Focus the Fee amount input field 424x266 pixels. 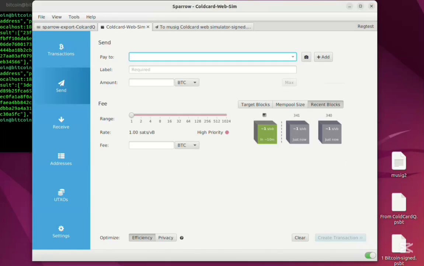[152, 145]
